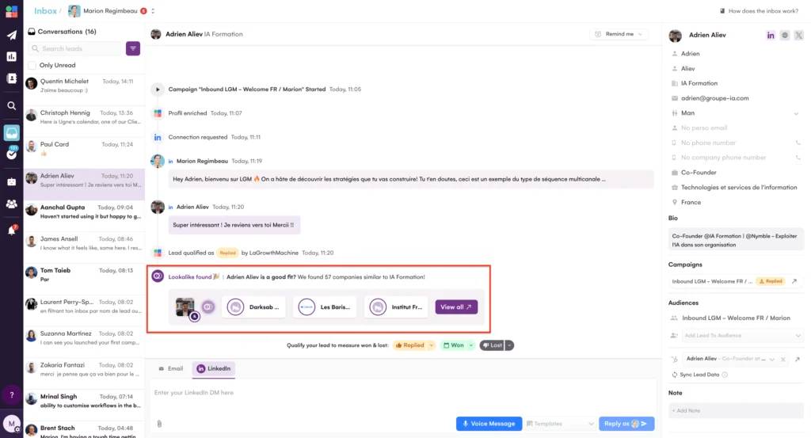Open the How does the inbox work link
Viewport: 811px width, 438px height.
[x=761, y=11]
